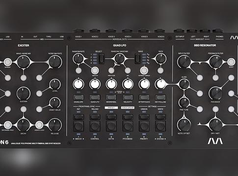Screen dimensions: 238x176
Task: Click the Sustain knob
Action: [24, 93]
